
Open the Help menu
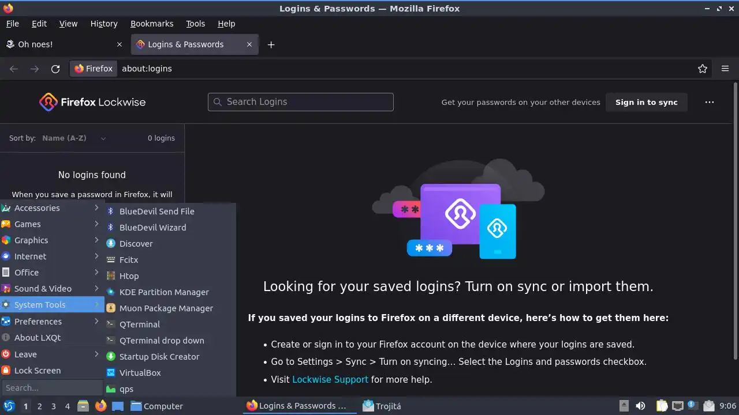point(226,24)
